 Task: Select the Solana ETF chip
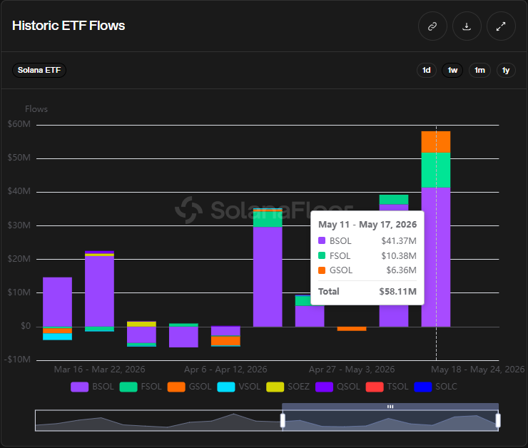(39, 71)
